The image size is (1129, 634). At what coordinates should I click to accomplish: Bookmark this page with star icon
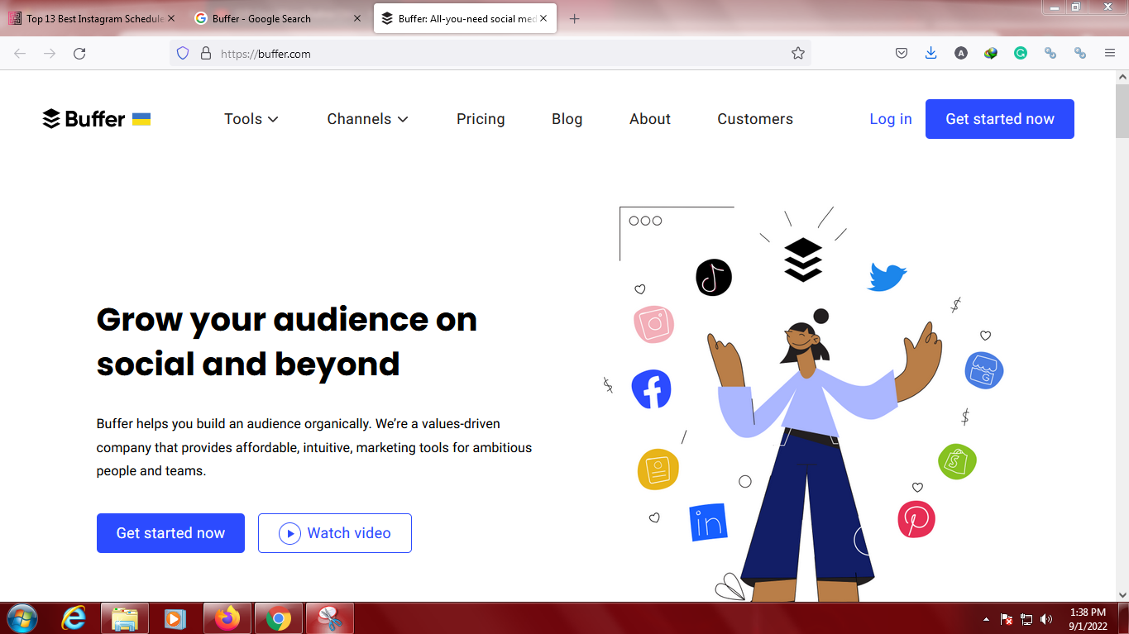click(797, 53)
